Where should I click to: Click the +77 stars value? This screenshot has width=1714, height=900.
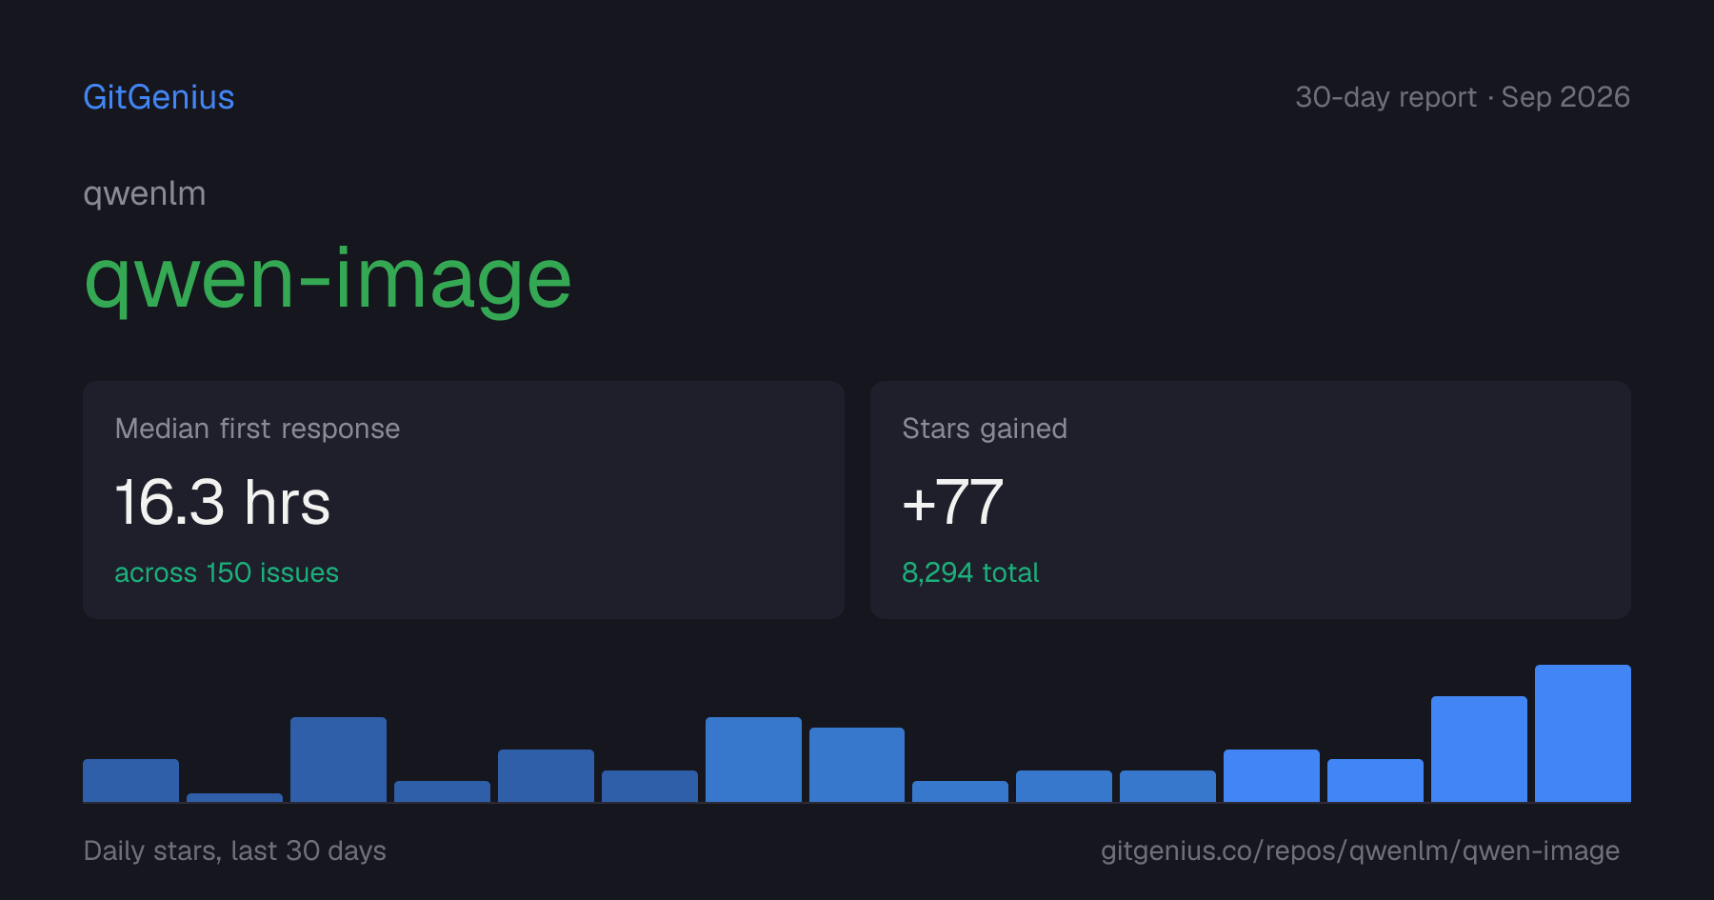tap(952, 503)
